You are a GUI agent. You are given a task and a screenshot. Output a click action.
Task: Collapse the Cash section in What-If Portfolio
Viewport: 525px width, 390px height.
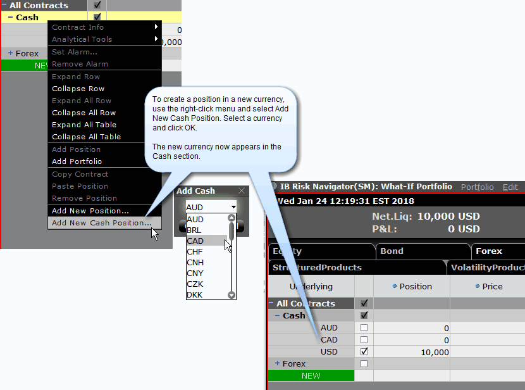click(277, 315)
